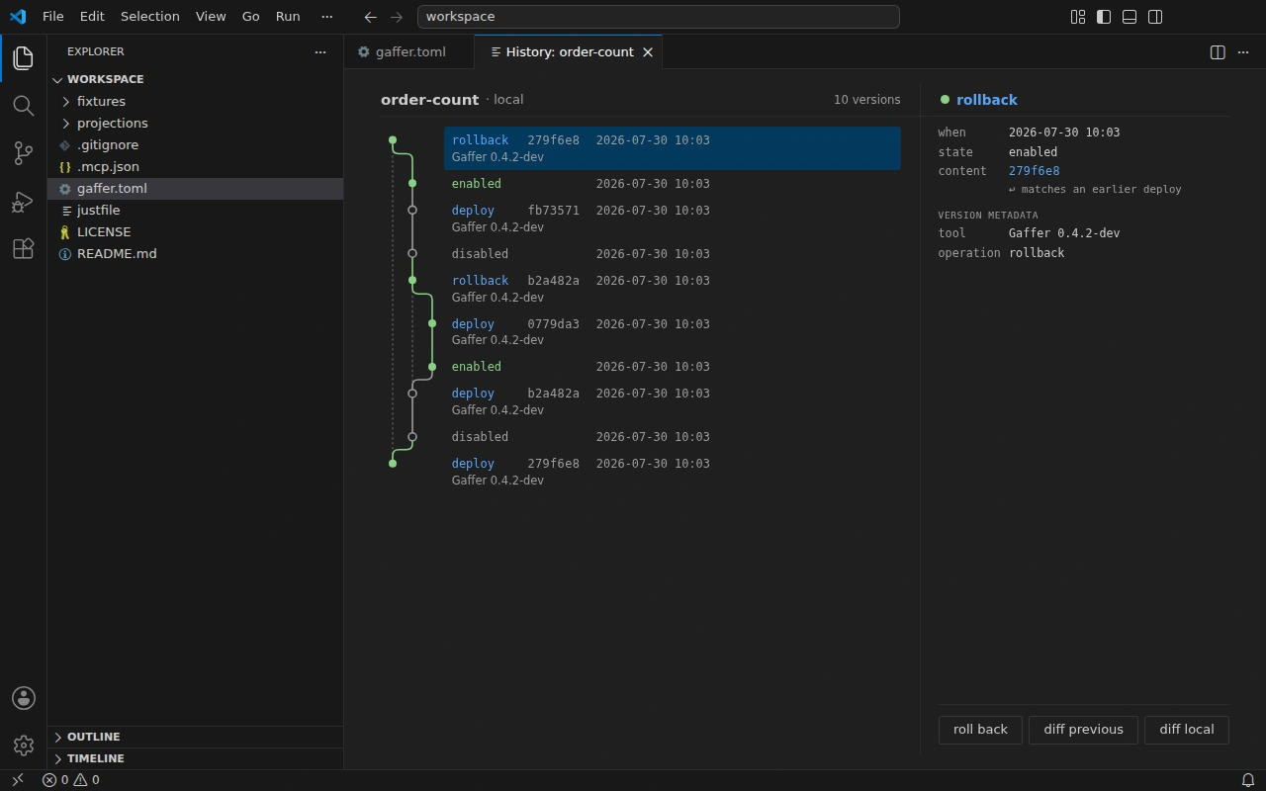Click the VS Code logo icon

[18, 17]
